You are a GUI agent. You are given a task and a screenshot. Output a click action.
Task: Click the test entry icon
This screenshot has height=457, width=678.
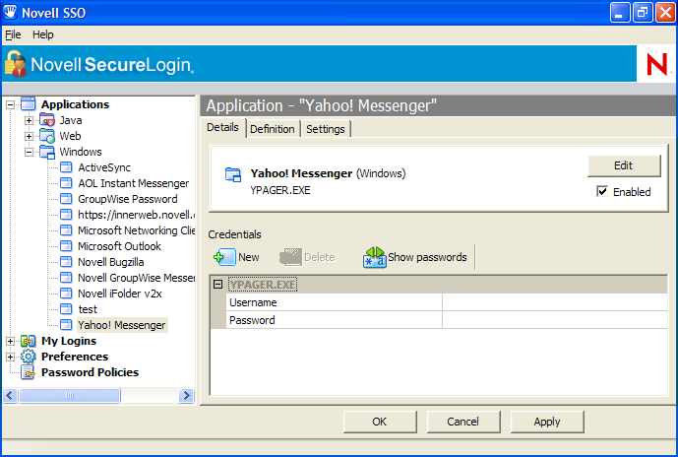[x=66, y=309]
